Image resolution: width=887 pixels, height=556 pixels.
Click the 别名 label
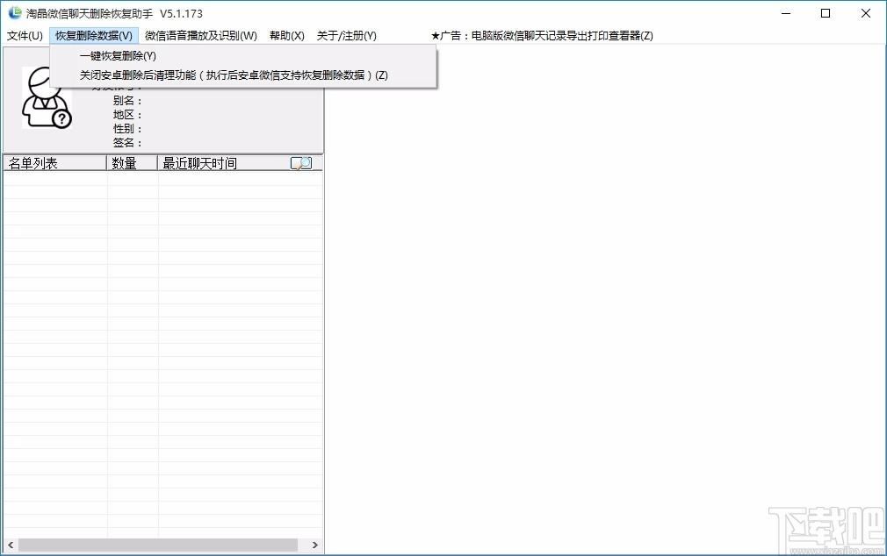click(x=127, y=101)
